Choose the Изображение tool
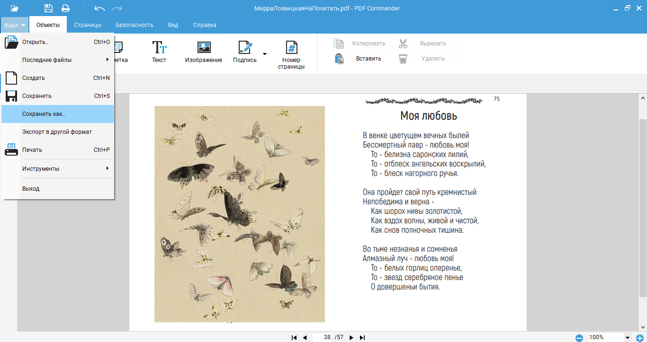647x342 pixels. tap(204, 52)
